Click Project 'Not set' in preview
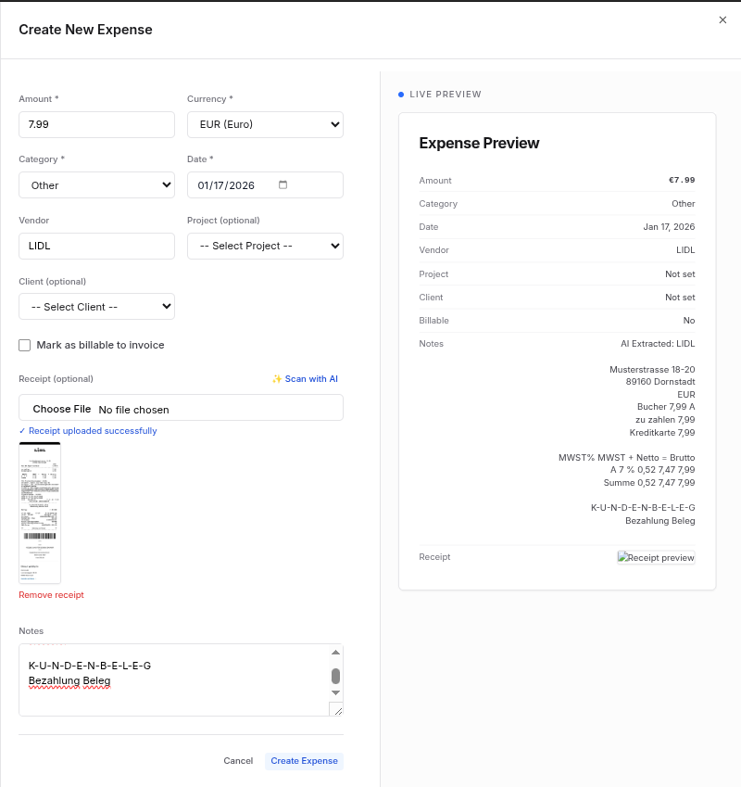Screen dimensions: 741x787 680,274
